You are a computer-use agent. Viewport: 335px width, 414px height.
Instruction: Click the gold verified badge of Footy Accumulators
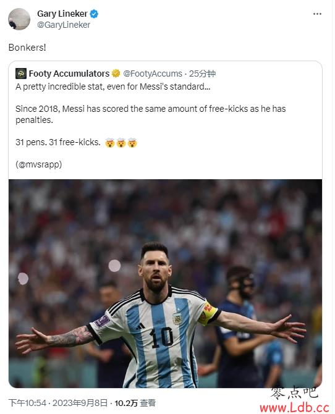click(116, 74)
